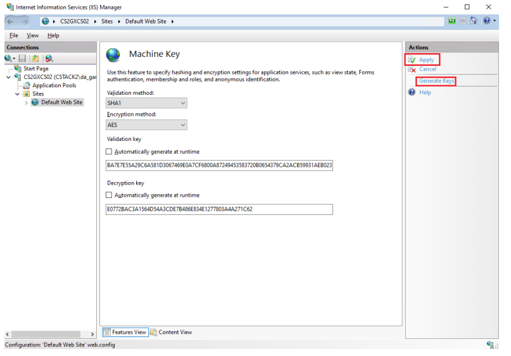Click the Content View tab icon
This screenshot has width=511, height=356.
pos(153,332)
